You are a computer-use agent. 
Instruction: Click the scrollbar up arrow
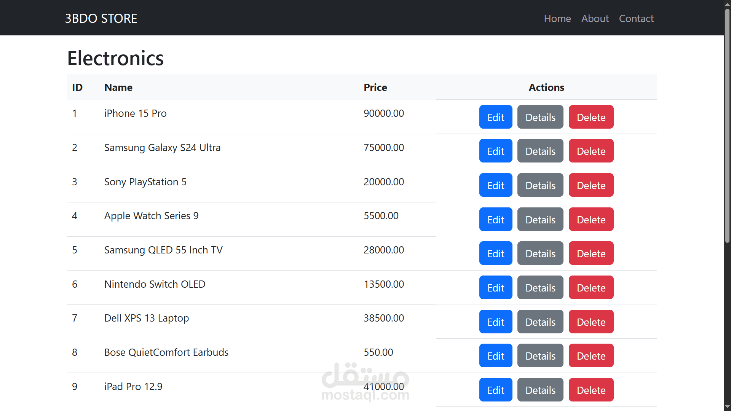[x=727, y=4]
